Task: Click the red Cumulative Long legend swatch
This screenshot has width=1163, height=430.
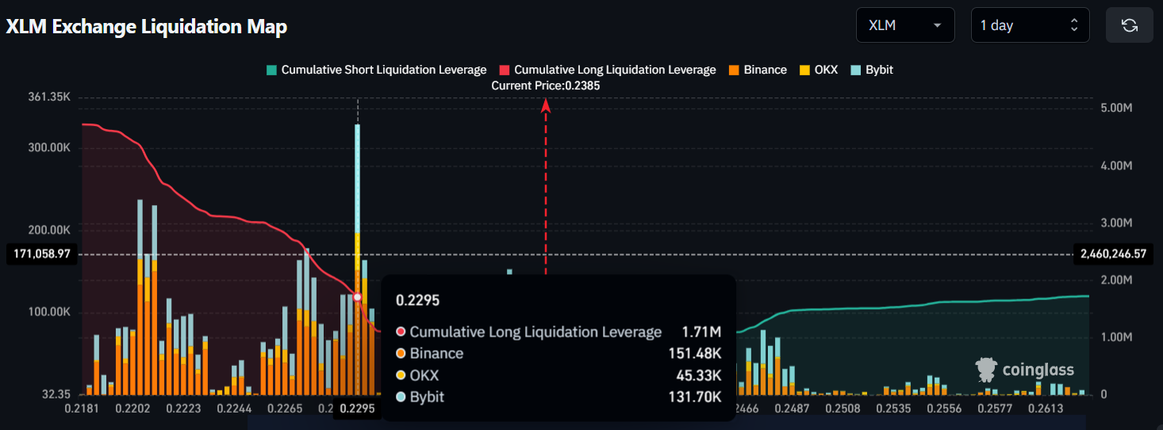Action: [x=505, y=70]
